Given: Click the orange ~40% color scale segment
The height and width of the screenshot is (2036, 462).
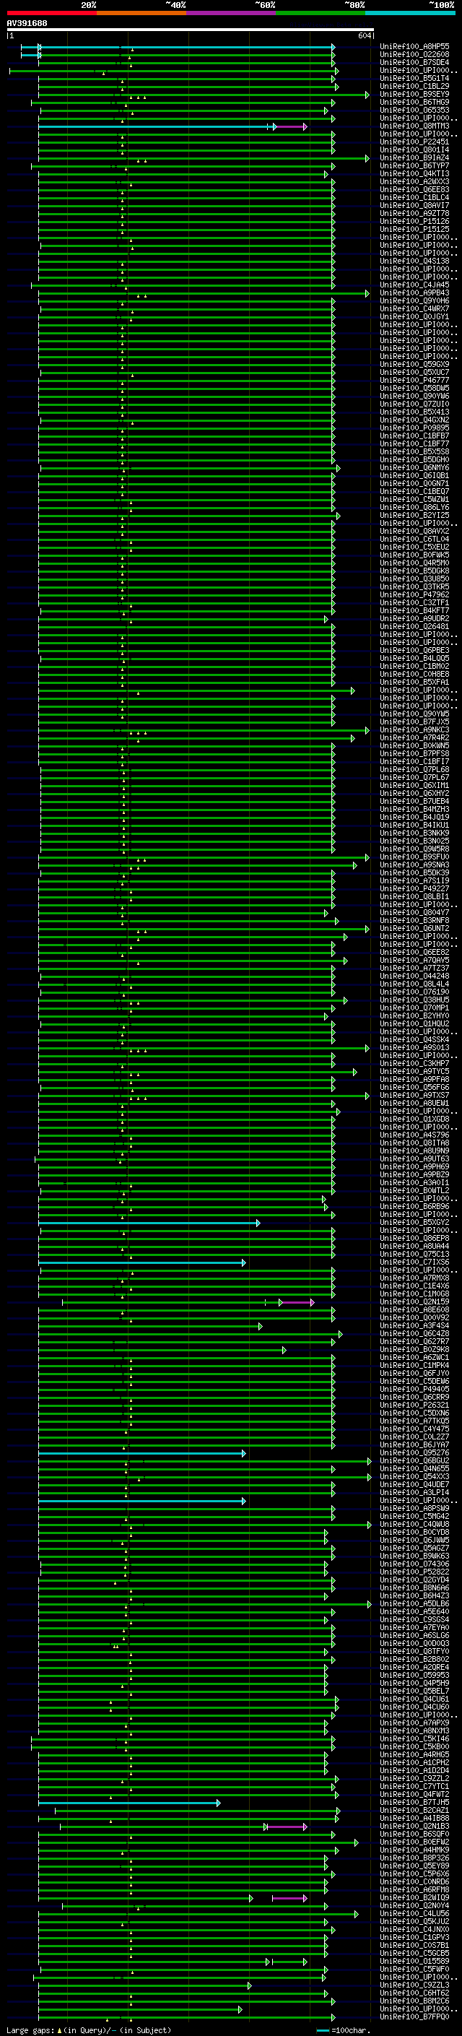Looking at the screenshot, I should [141, 13].
